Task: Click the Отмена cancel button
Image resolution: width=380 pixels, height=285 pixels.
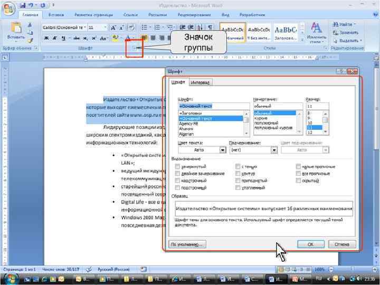Action: [x=342, y=244]
